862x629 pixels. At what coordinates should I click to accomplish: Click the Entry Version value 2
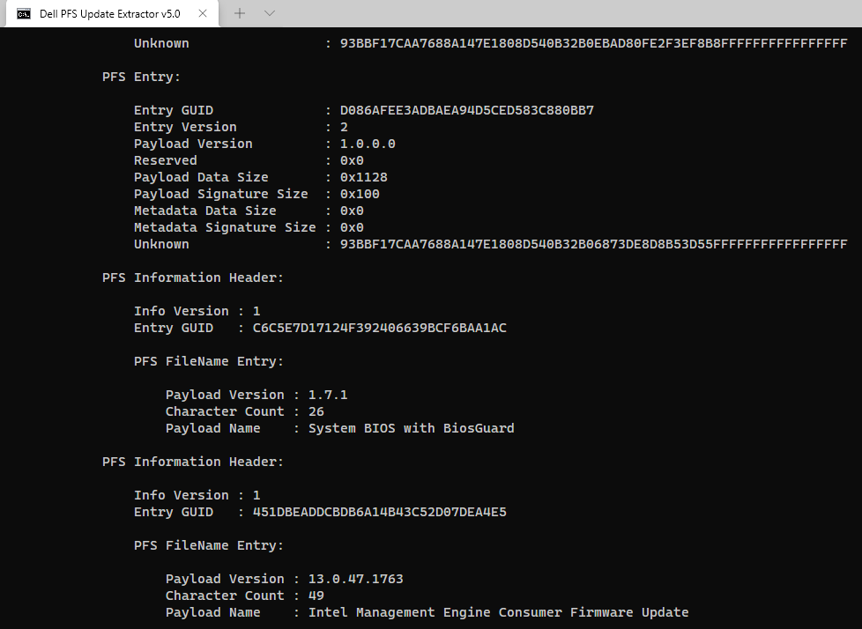(x=344, y=127)
